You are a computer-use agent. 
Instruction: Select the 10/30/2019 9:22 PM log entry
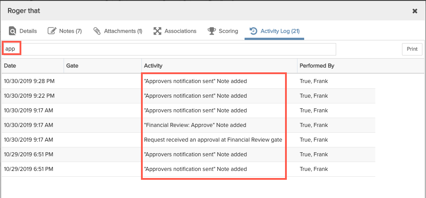point(189,96)
